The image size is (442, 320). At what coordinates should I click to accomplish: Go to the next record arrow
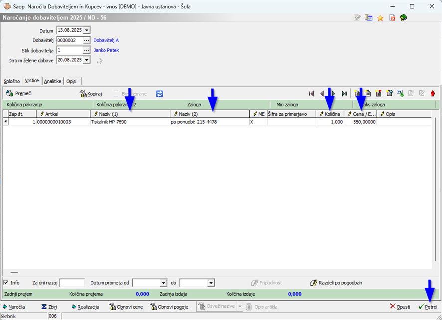coord(333,94)
